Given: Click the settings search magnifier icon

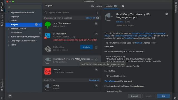Looking at the screenshot, I should (9, 7).
